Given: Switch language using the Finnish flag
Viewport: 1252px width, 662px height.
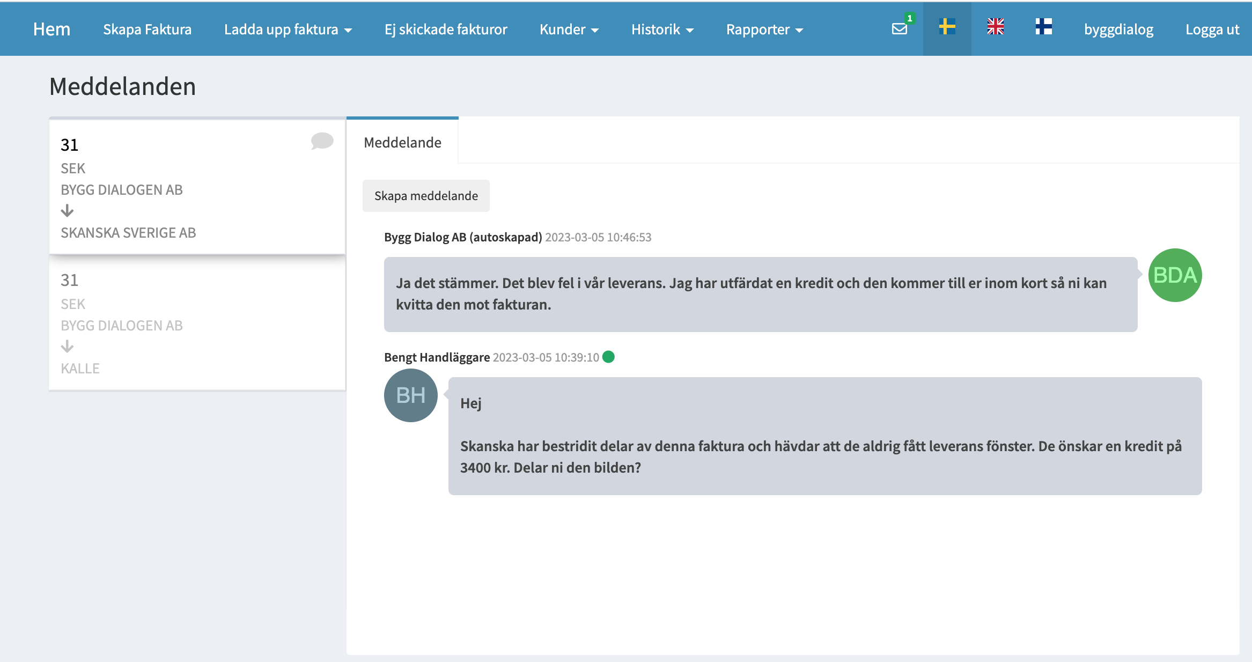Looking at the screenshot, I should click(1043, 27).
